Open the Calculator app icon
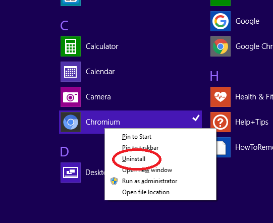This screenshot has height=223, width=273. tap(71, 46)
